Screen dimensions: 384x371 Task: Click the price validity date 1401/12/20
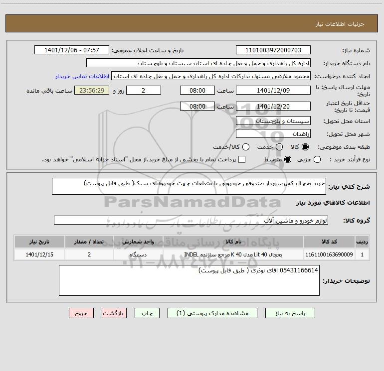pyautogui.click(x=273, y=106)
